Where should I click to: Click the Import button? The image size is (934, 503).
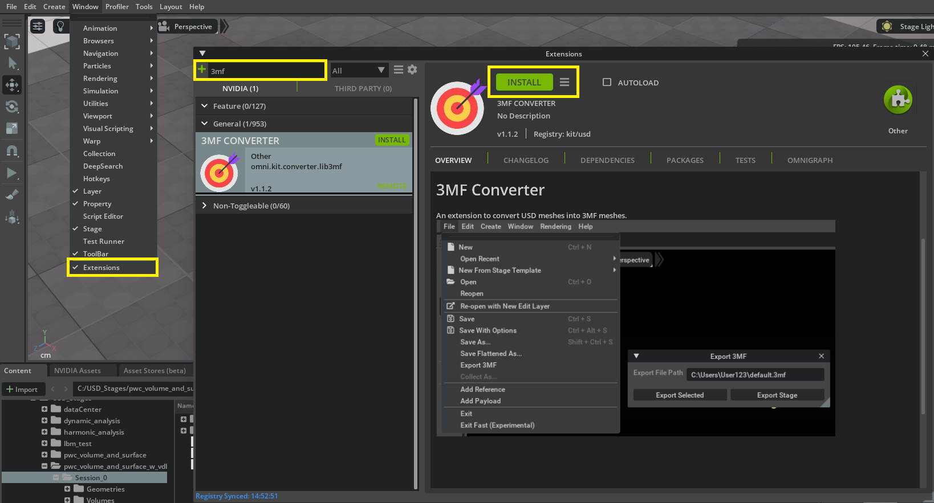point(22,389)
